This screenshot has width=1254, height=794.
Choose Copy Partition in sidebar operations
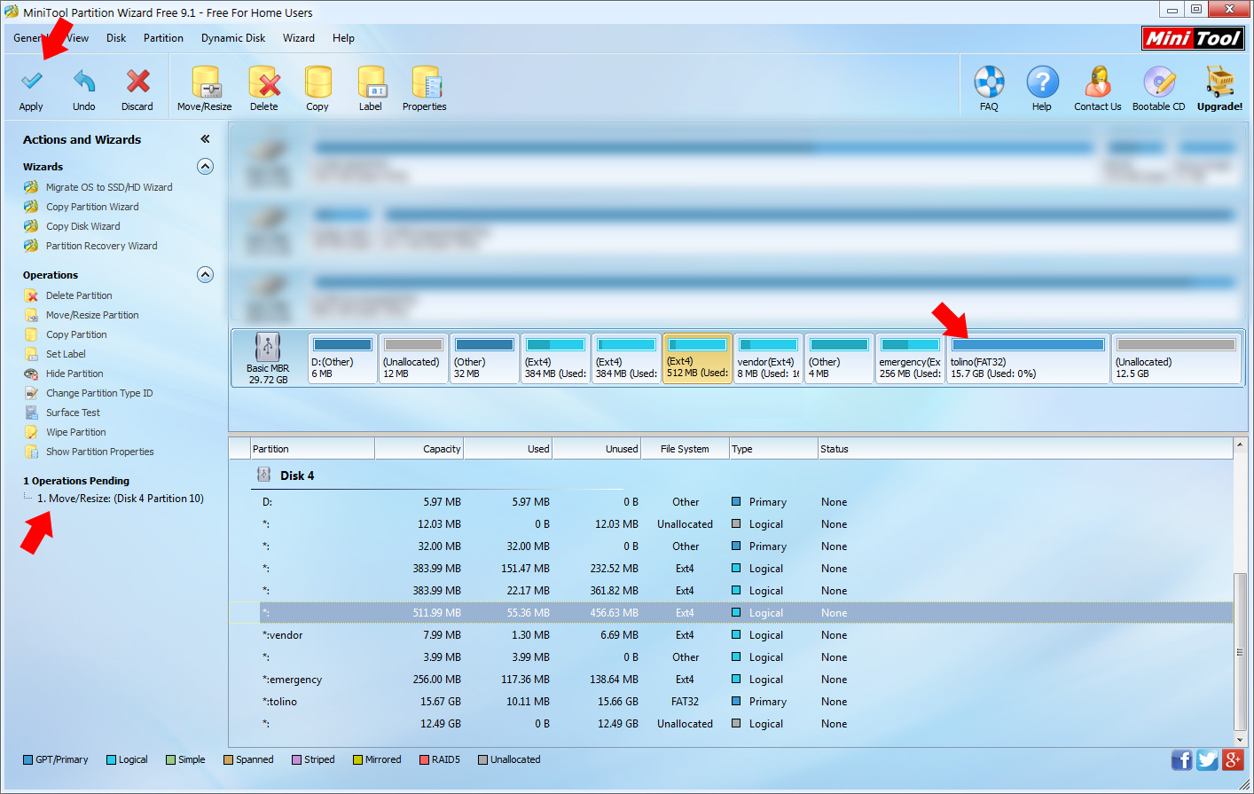tap(76, 334)
